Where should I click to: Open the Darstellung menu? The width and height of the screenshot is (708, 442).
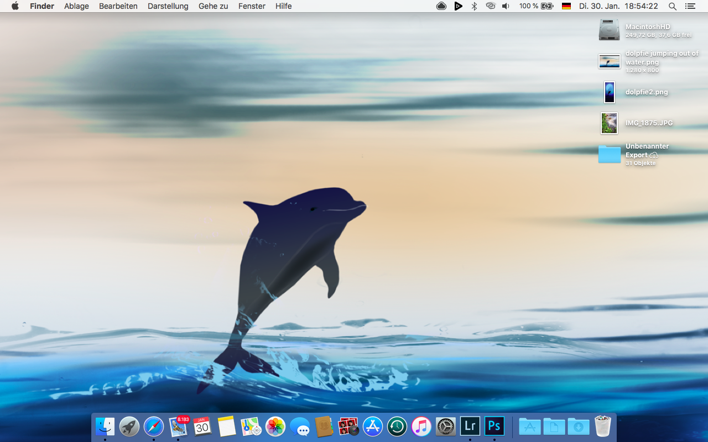[168, 6]
